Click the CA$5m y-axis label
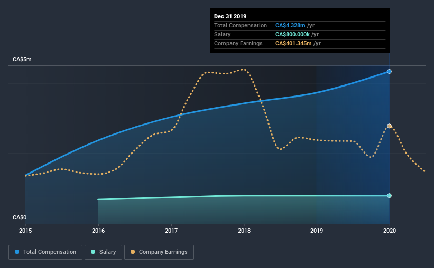 tap(22, 60)
